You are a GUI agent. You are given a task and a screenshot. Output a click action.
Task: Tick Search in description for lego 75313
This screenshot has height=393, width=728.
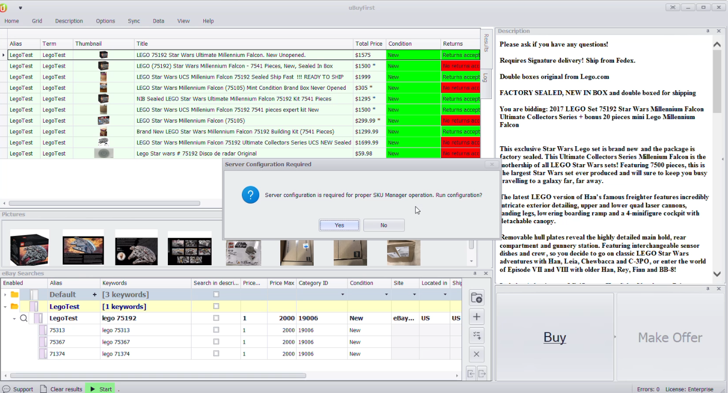point(216,330)
